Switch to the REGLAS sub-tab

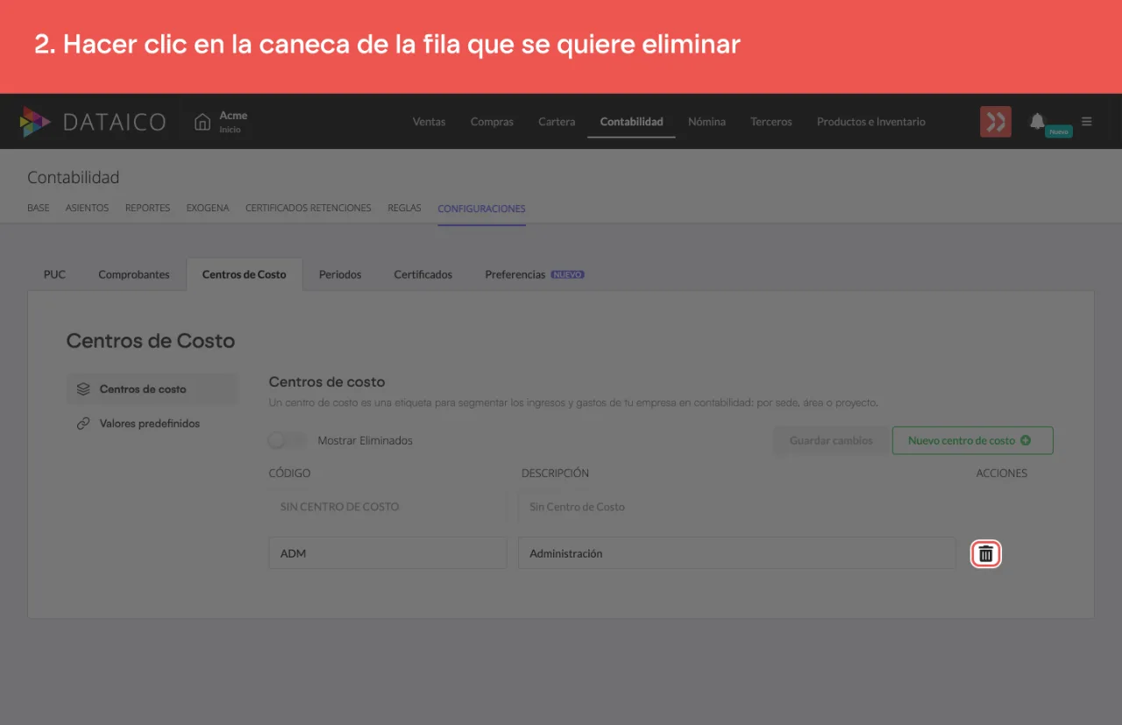(404, 209)
